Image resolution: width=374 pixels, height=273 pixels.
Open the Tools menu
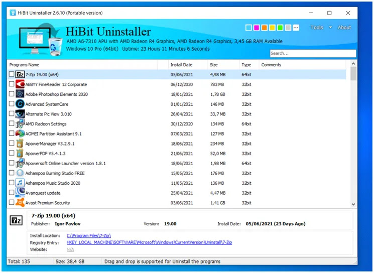click(317, 28)
